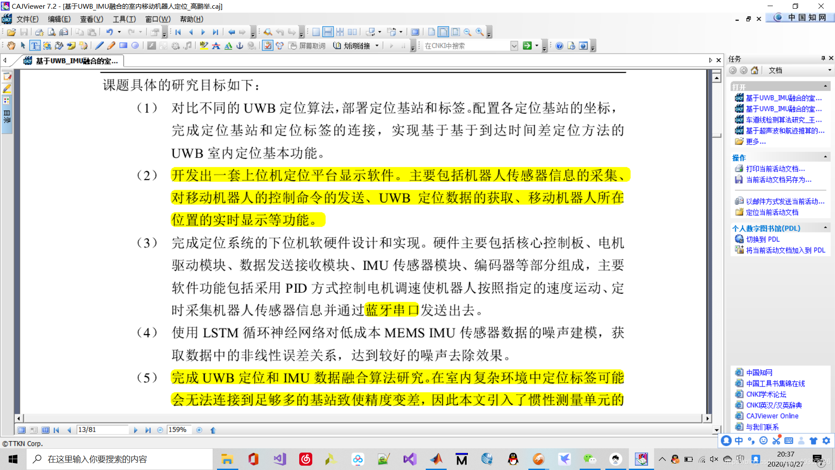Click the highlight text tool
This screenshot has width=835, height=470.
coord(204,46)
